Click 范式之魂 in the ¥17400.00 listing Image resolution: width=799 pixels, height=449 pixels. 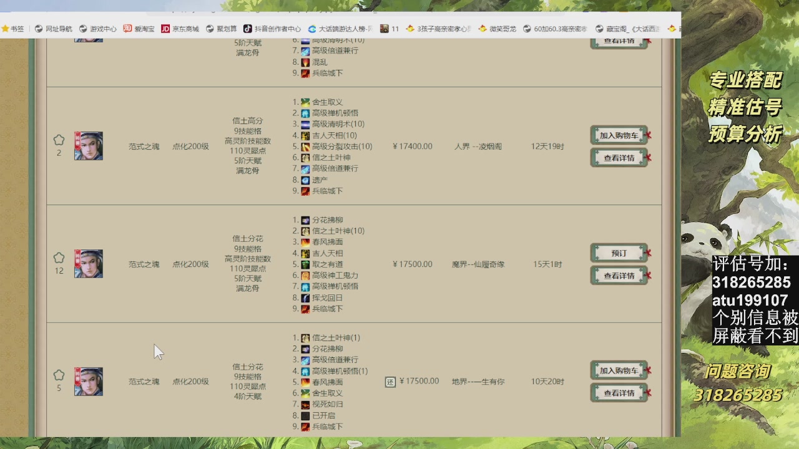144,147
